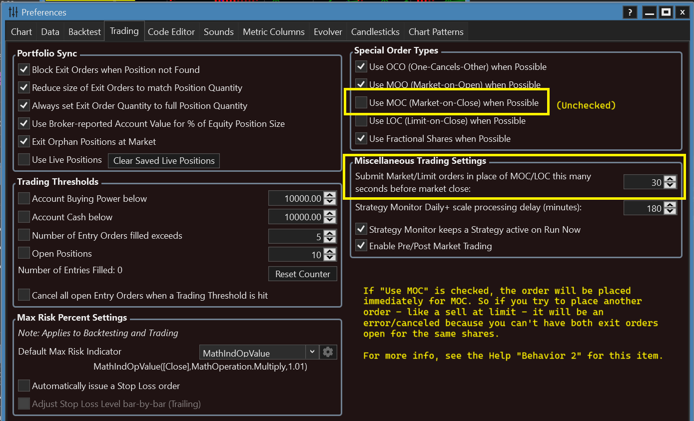Image resolution: width=694 pixels, height=421 pixels.
Task: Open the gear settings for Max Risk Indicator
Action: point(328,352)
